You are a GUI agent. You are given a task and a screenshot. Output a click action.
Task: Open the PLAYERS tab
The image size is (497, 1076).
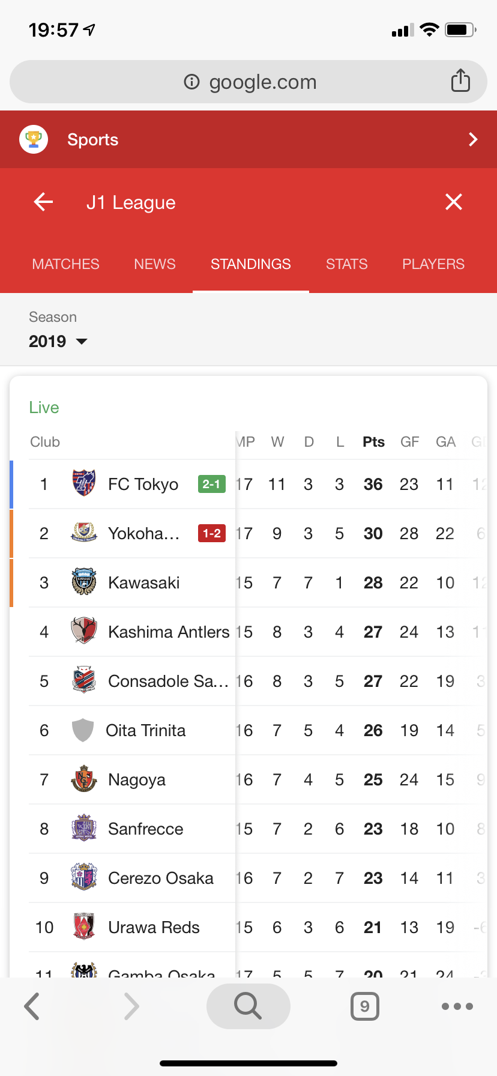tap(433, 264)
